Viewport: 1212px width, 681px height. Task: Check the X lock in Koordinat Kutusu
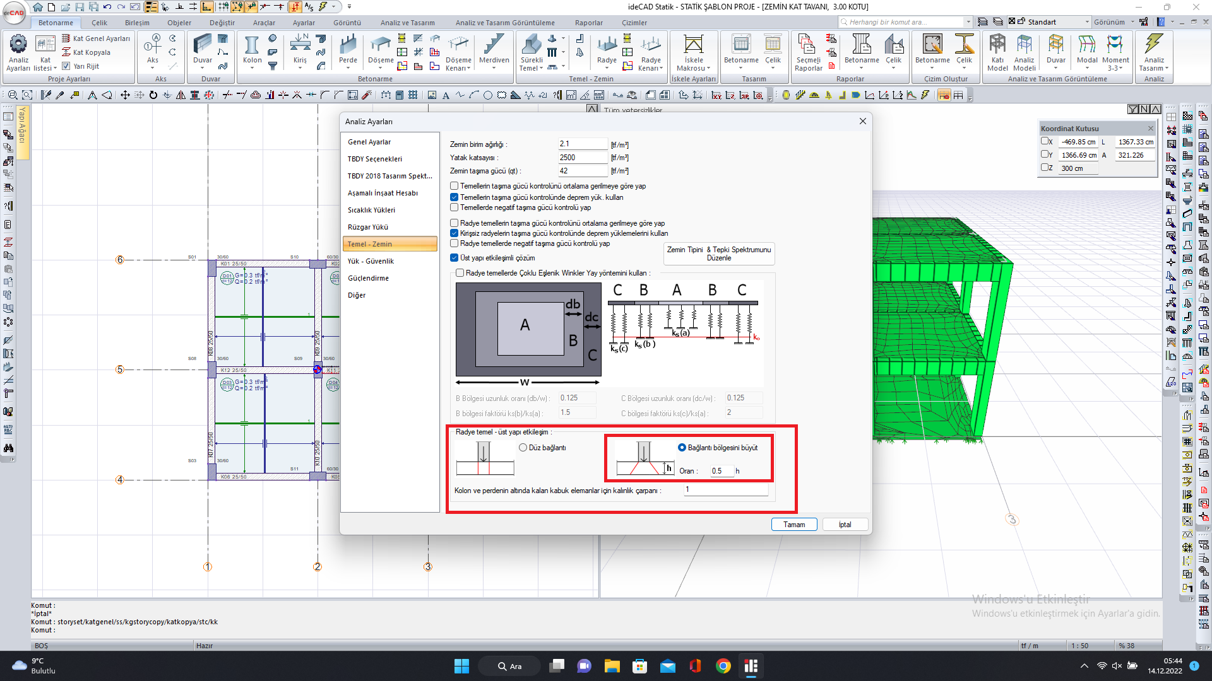tap(1045, 141)
